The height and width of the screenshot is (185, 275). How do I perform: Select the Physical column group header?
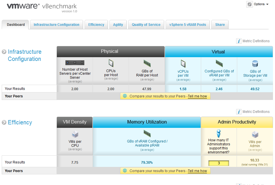coord(111,51)
